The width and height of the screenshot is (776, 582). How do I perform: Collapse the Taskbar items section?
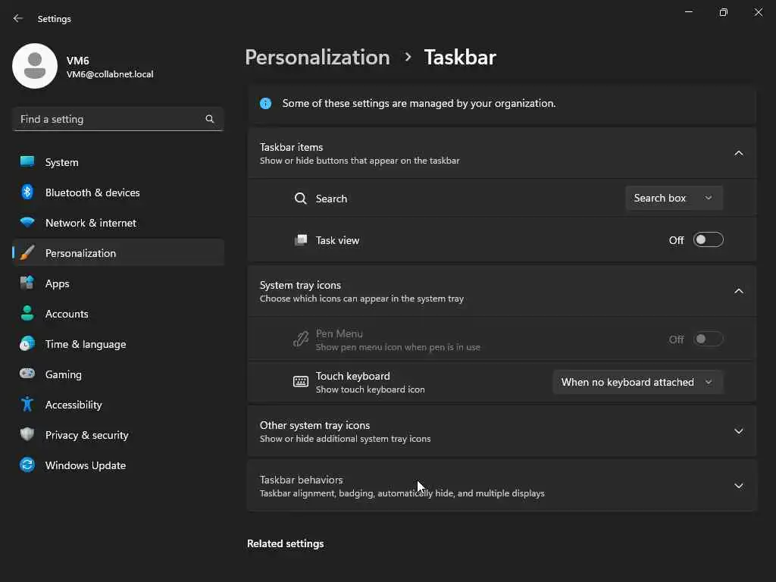pos(739,153)
